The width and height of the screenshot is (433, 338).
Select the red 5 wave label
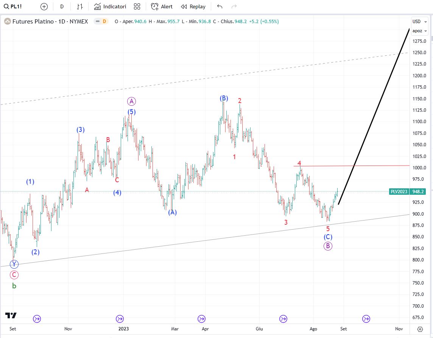[328, 229]
